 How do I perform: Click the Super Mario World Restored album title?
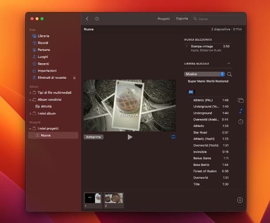(x=208, y=81)
